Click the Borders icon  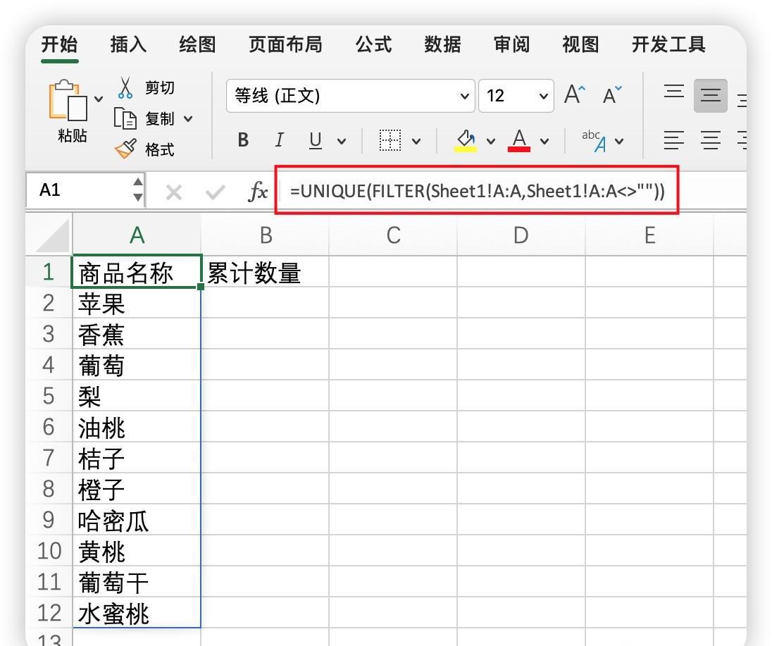(390, 140)
